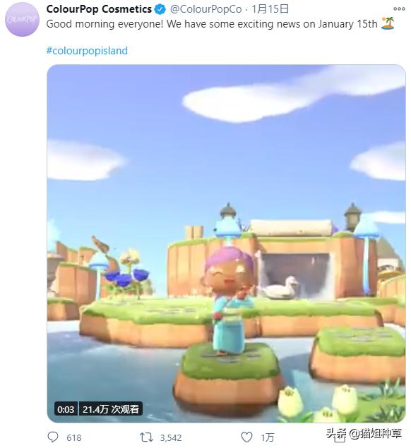Click the 21.4万 次观看 view count

click(110, 409)
